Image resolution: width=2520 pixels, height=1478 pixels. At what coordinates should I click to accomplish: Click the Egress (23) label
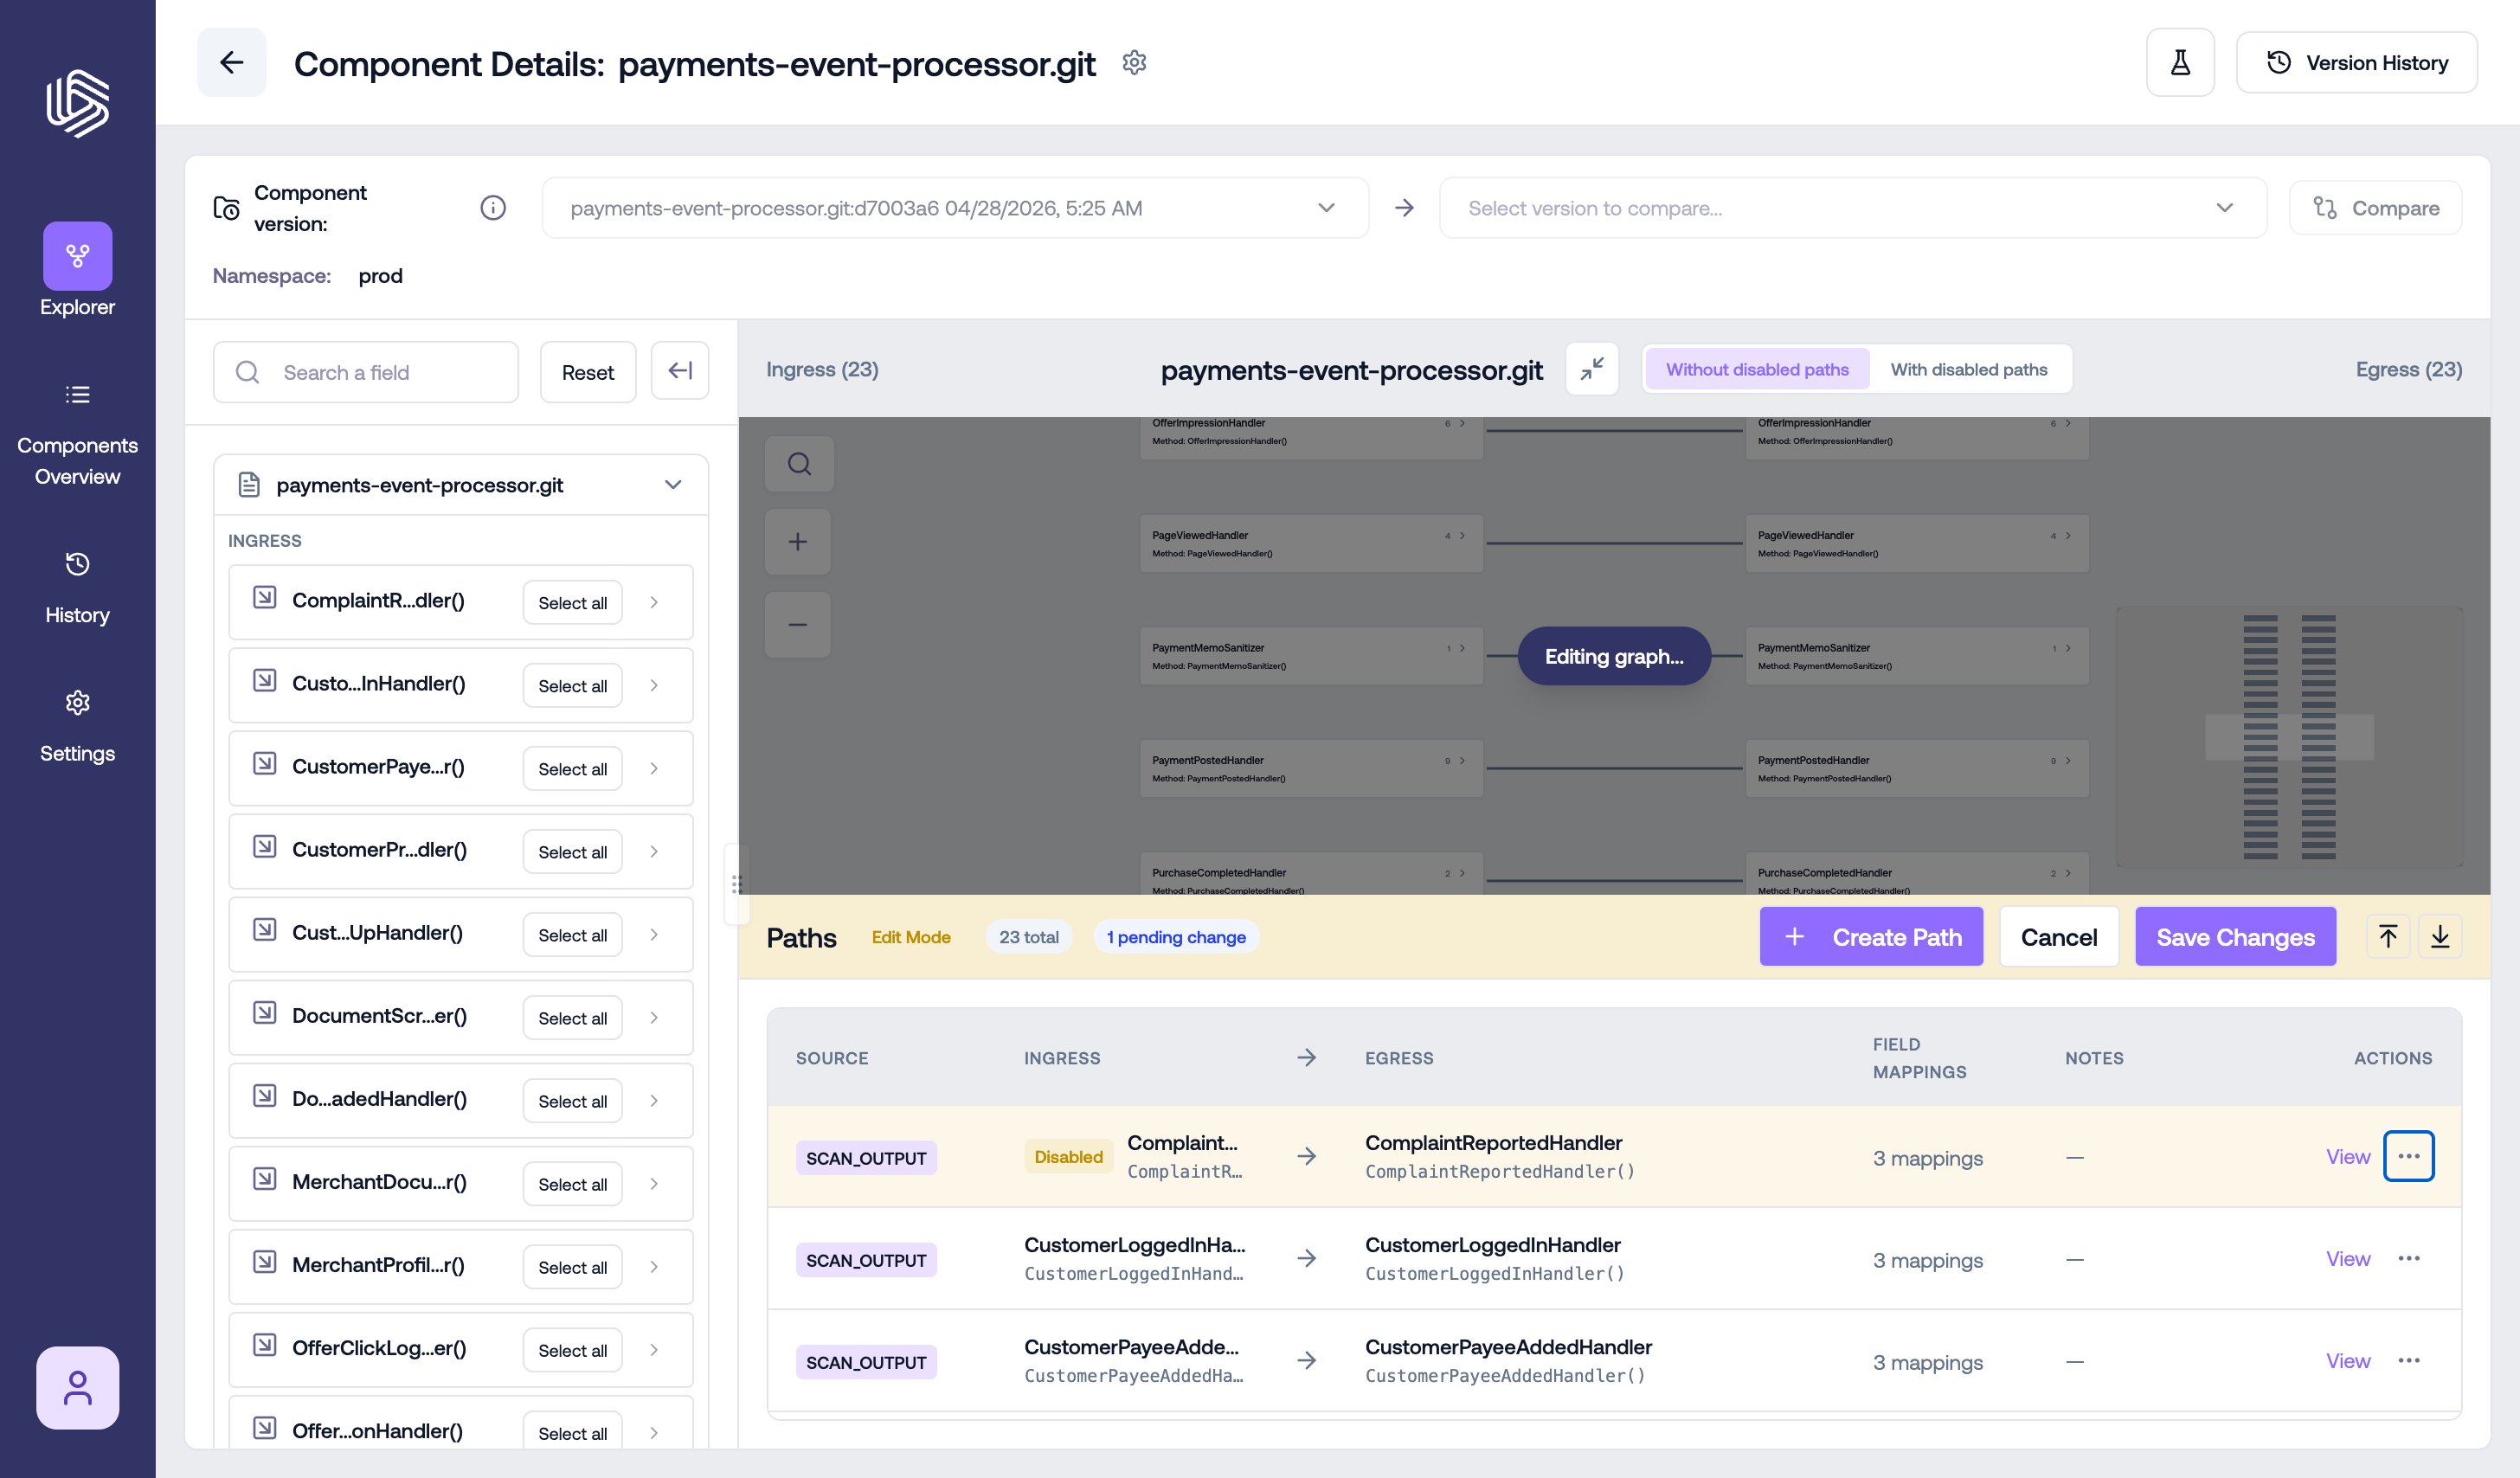point(2408,369)
